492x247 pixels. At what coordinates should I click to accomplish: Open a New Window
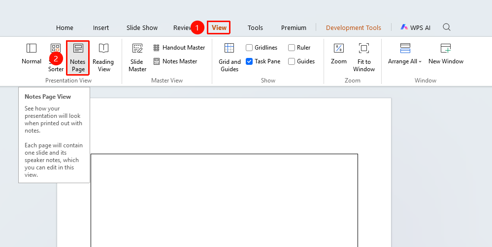446,54
